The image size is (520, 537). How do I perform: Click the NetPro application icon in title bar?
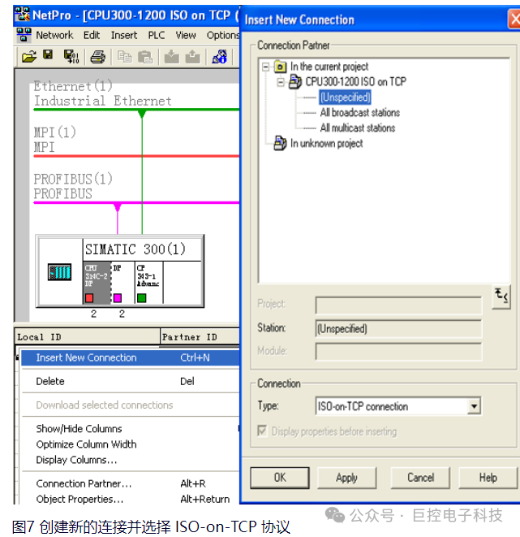pos(22,15)
